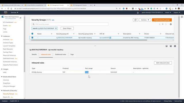
Task: Go to previous page arrow
Action: [160, 24]
